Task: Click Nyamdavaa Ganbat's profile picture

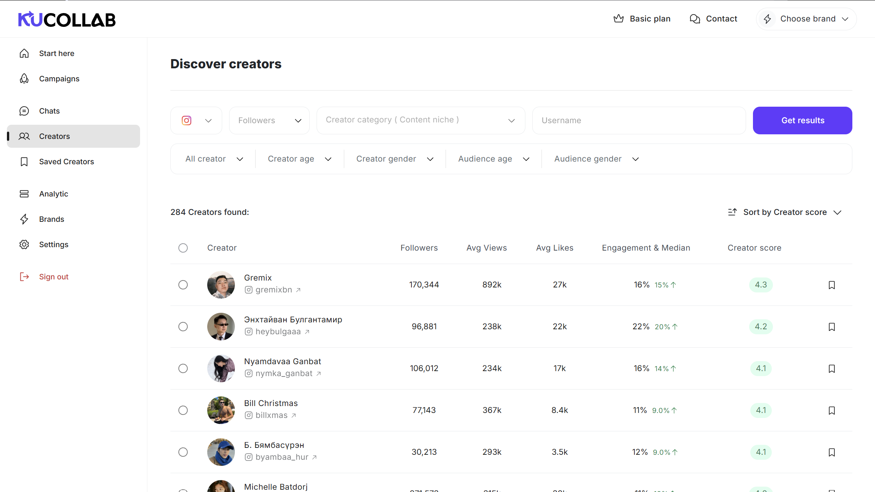Action: tap(221, 368)
